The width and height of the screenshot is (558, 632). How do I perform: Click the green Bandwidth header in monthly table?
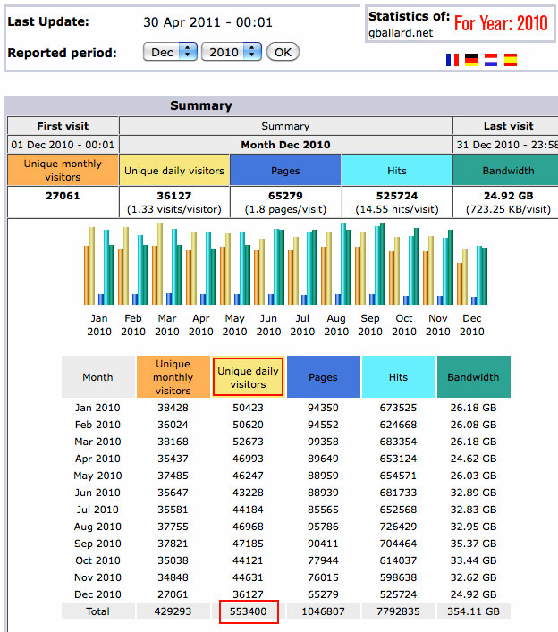point(473,377)
